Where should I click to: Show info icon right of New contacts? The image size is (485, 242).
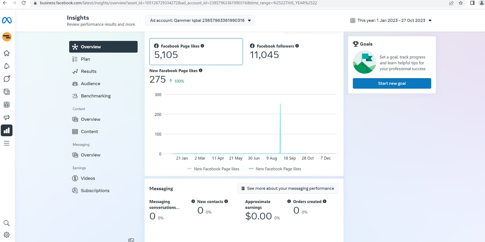tap(226, 201)
